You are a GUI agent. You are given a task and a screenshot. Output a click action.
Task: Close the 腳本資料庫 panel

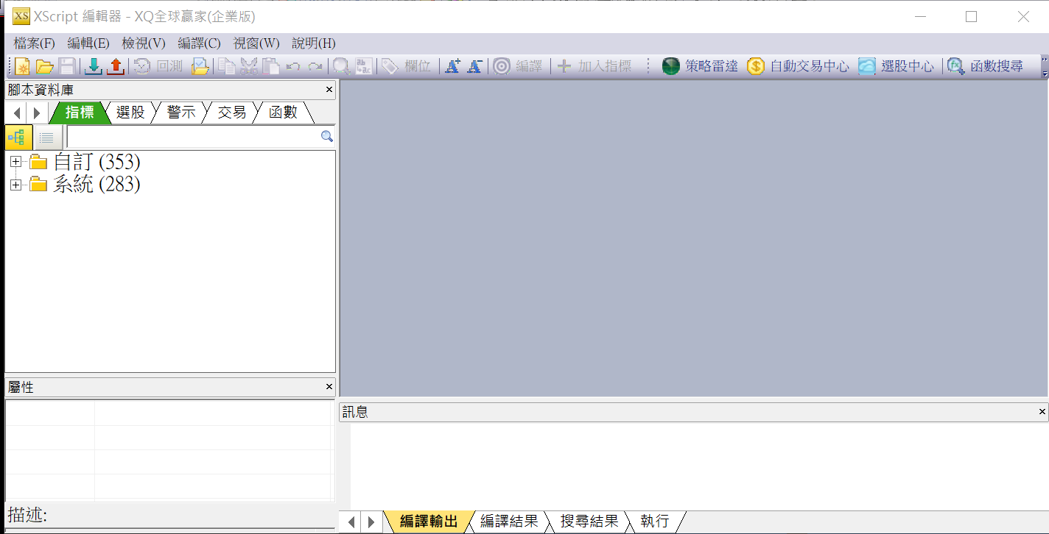click(329, 90)
